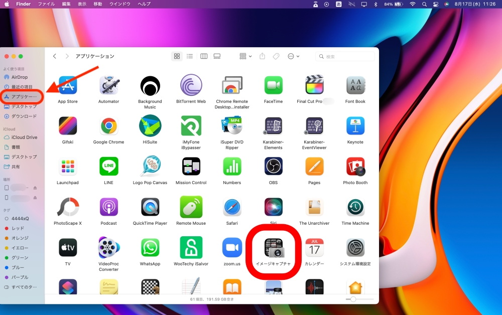Open the ファイル menu
Image resolution: width=502 pixels, height=315 pixels.
[46, 4]
